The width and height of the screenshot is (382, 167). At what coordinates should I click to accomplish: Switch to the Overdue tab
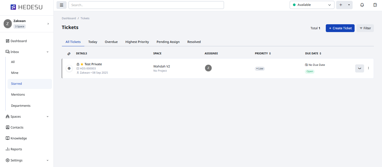[111, 42]
